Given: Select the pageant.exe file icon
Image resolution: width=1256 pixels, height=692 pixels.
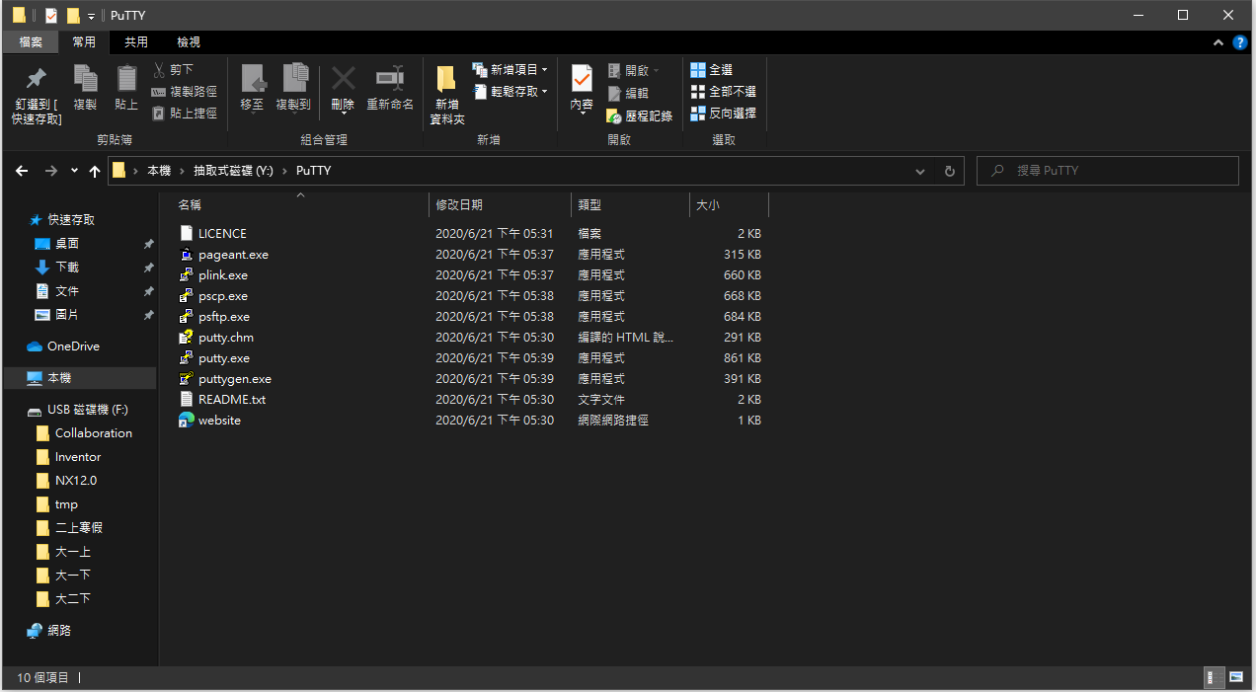Looking at the screenshot, I should pyautogui.click(x=187, y=255).
